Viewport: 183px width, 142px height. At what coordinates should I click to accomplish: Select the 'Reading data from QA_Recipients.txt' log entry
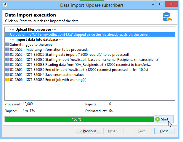[x=80, y=64]
